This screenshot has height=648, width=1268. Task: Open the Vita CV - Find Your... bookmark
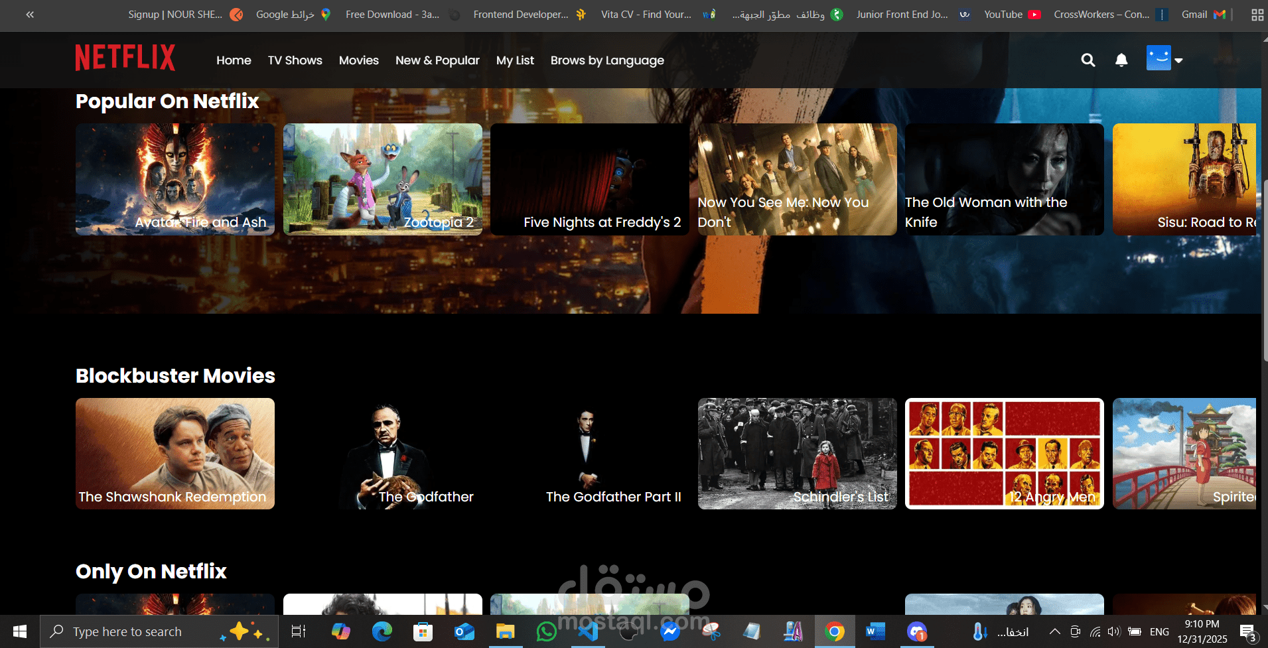(658, 15)
